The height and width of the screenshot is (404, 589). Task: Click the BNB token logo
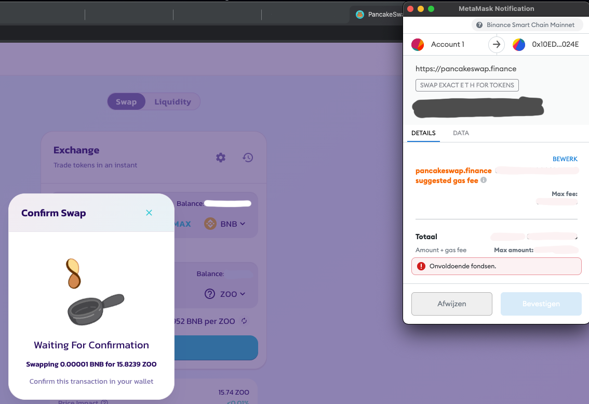(x=210, y=224)
